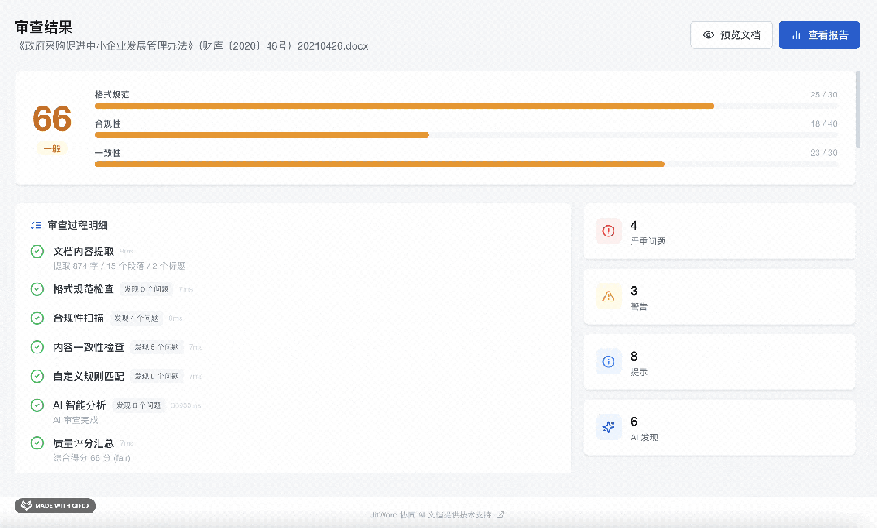Image resolution: width=877 pixels, height=528 pixels.
Task: Click the 审查过程明细 checklist icon
Action: point(36,225)
